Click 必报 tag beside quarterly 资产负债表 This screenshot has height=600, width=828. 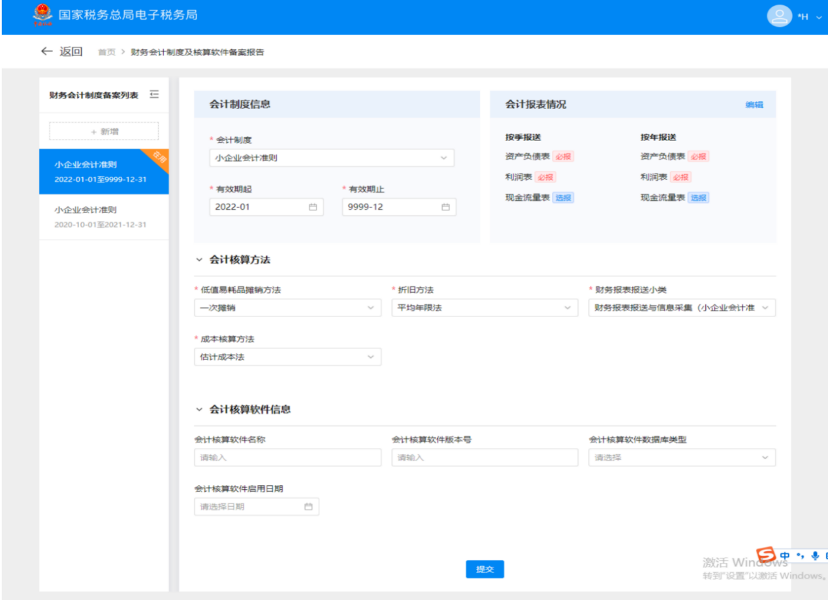[563, 157]
